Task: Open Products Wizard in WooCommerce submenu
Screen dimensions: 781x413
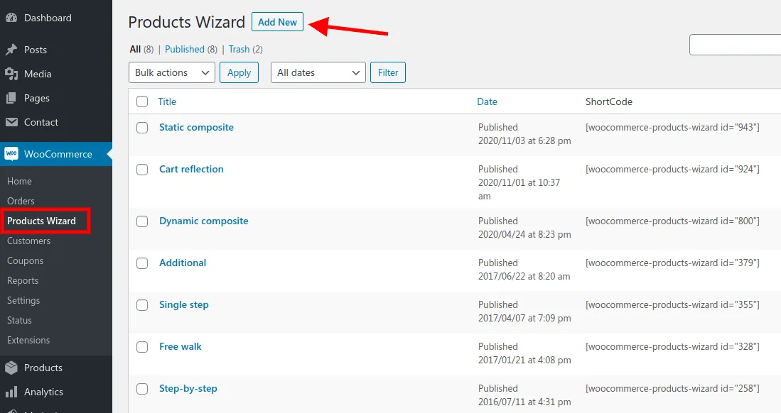Action: (41, 221)
